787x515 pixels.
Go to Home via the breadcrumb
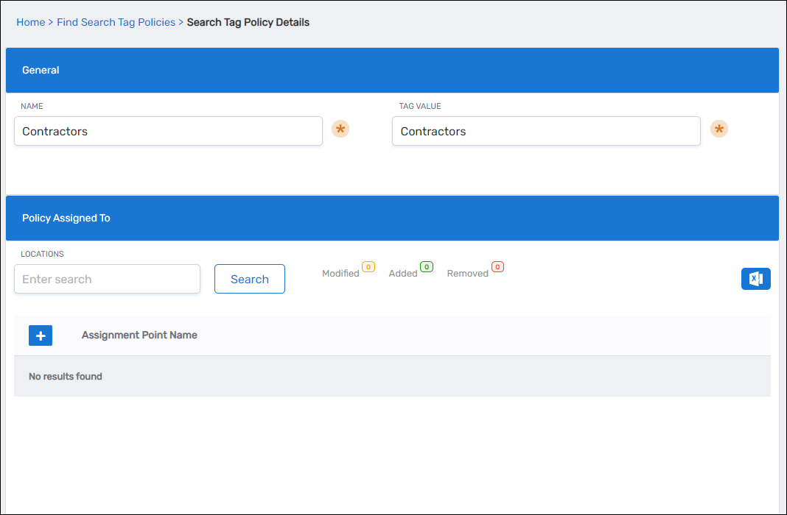(30, 22)
